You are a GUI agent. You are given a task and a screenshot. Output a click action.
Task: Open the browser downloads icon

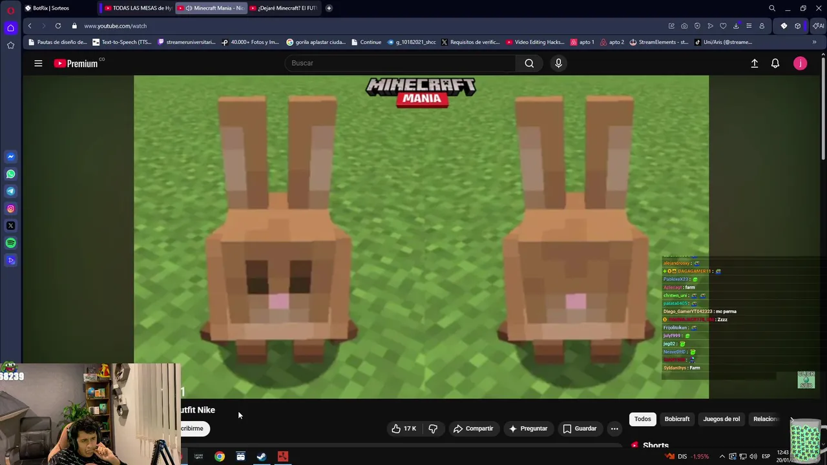tap(736, 26)
